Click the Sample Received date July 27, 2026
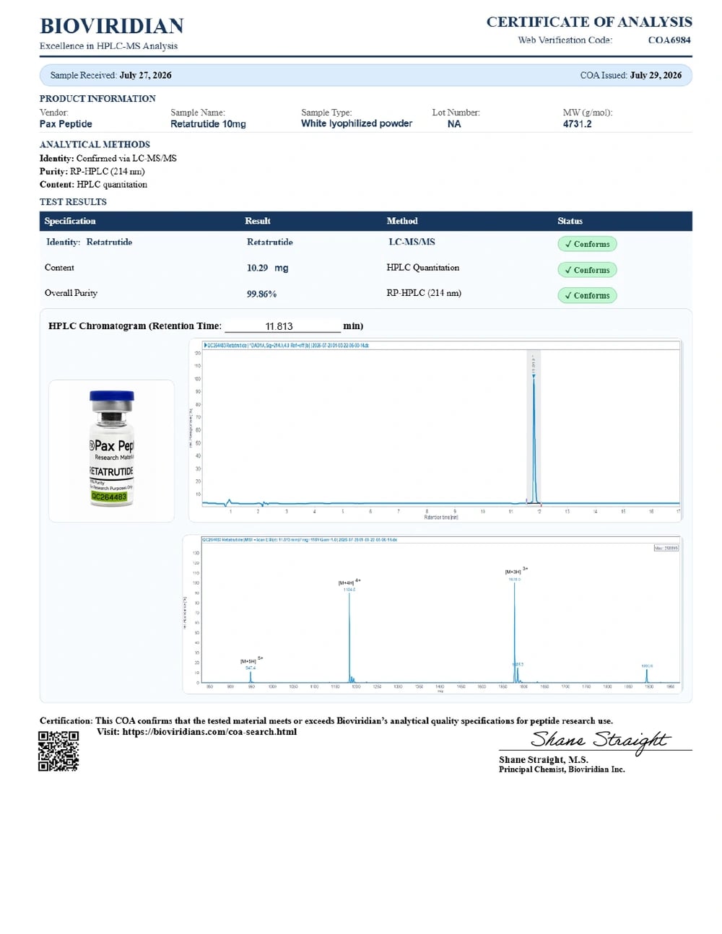Image resolution: width=722 pixels, height=934 pixels. click(145, 75)
